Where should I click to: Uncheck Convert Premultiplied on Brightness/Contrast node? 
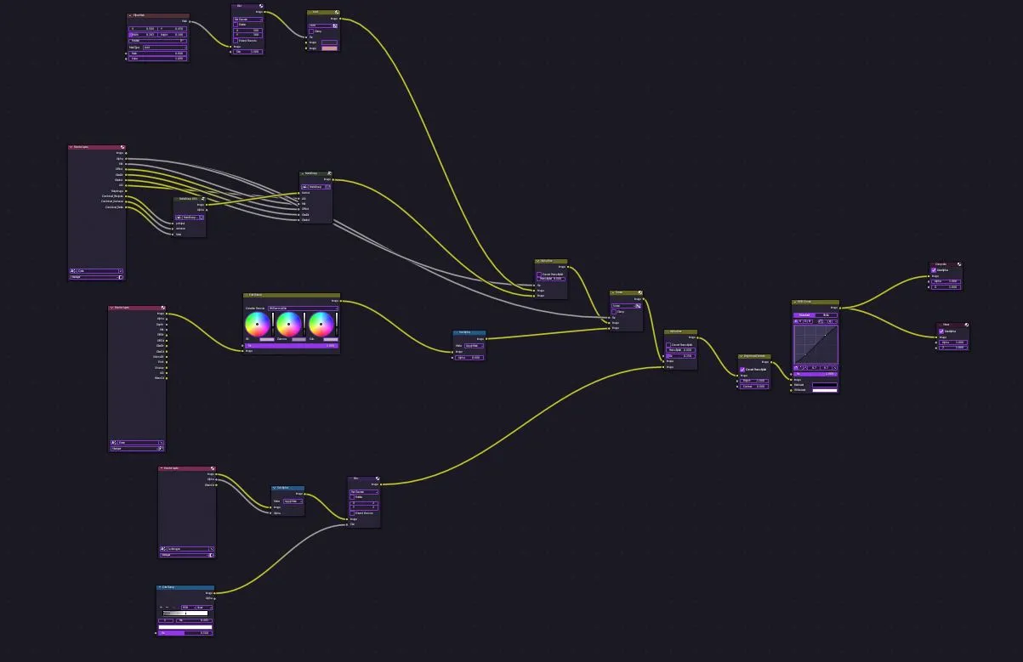click(x=742, y=370)
